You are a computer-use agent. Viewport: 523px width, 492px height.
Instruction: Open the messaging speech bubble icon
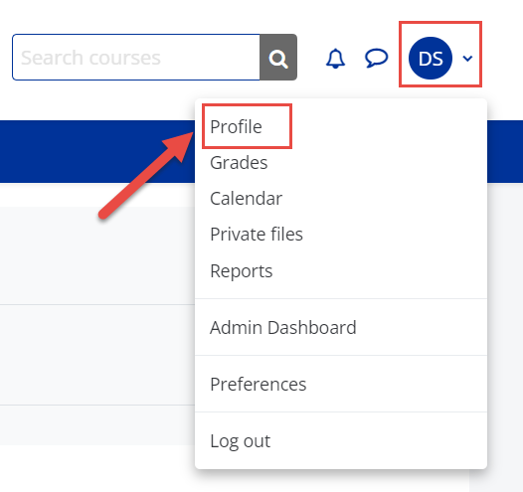[x=376, y=59]
